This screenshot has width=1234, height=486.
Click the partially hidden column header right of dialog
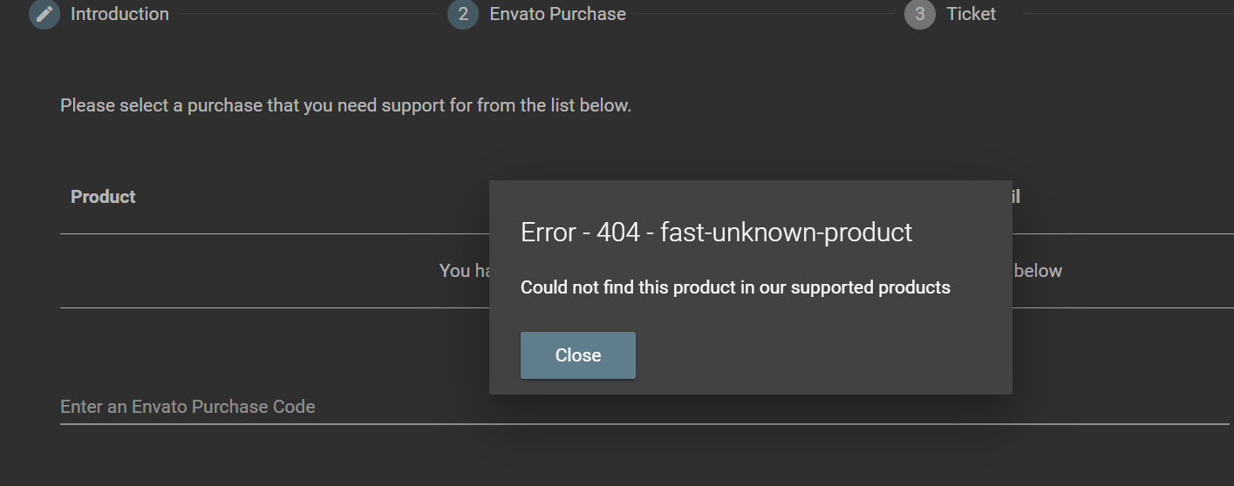pyautogui.click(x=1016, y=197)
